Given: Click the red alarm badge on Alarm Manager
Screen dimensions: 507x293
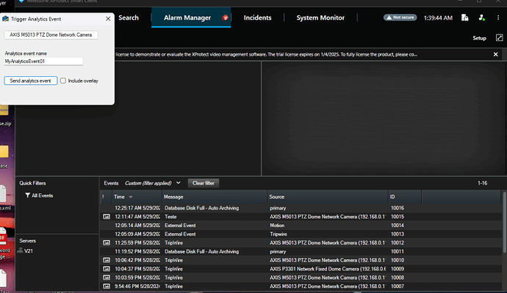Looking at the screenshot, I should coord(226,18).
